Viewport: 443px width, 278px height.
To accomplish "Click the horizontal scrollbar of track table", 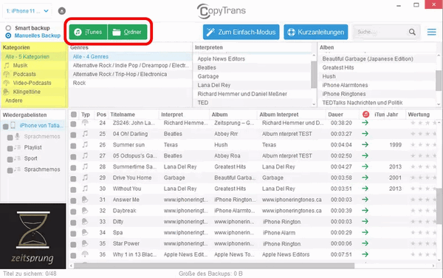I will tap(214, 265).
